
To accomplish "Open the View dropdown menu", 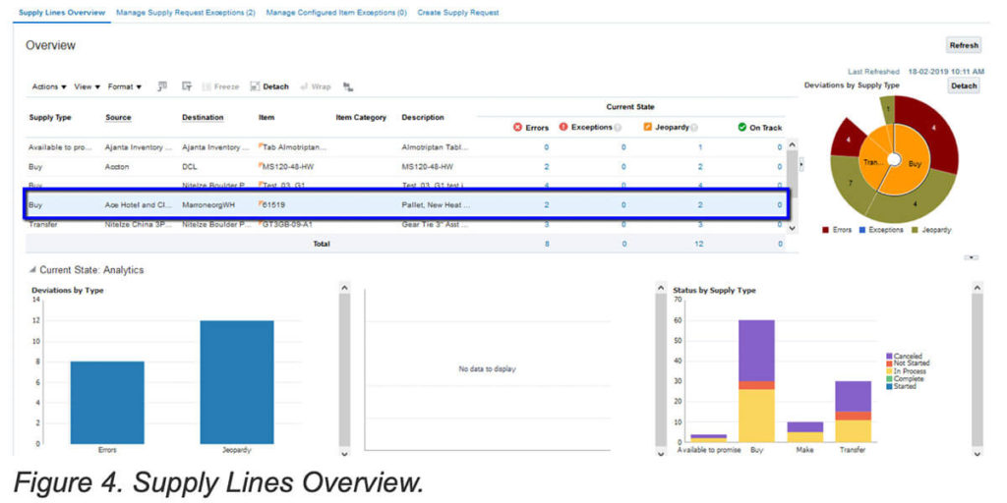I will point(87,86).
